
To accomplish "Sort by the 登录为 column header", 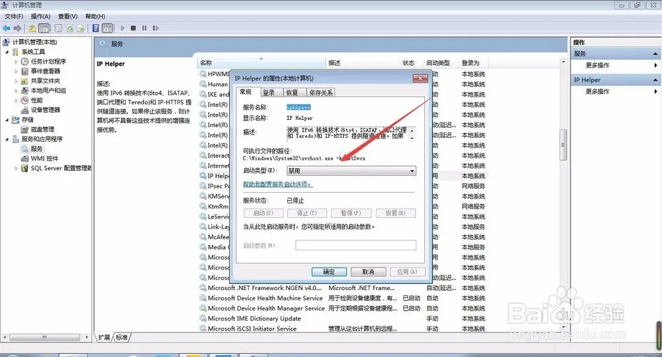I will [472, 62].
